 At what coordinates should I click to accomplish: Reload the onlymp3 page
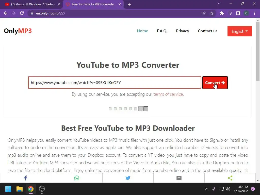22,13
